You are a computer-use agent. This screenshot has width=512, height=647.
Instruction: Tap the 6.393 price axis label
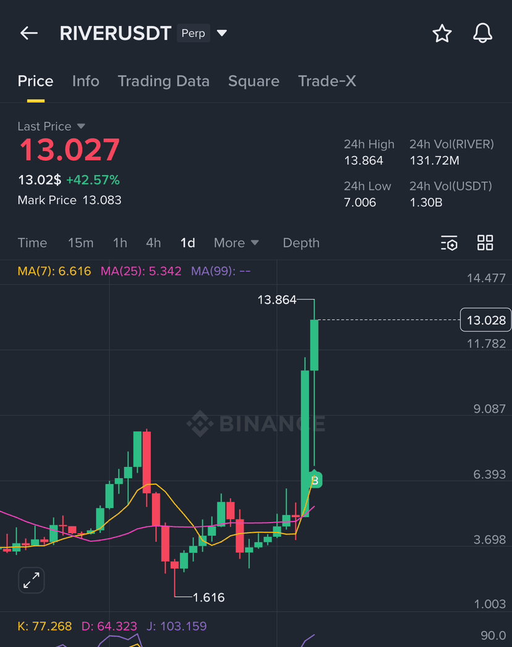click(489, 474)
